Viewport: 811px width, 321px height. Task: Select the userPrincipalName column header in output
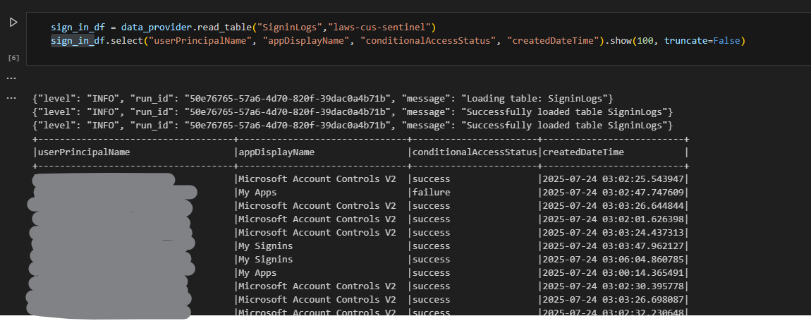pyautogui.click(x=84, y=152)
